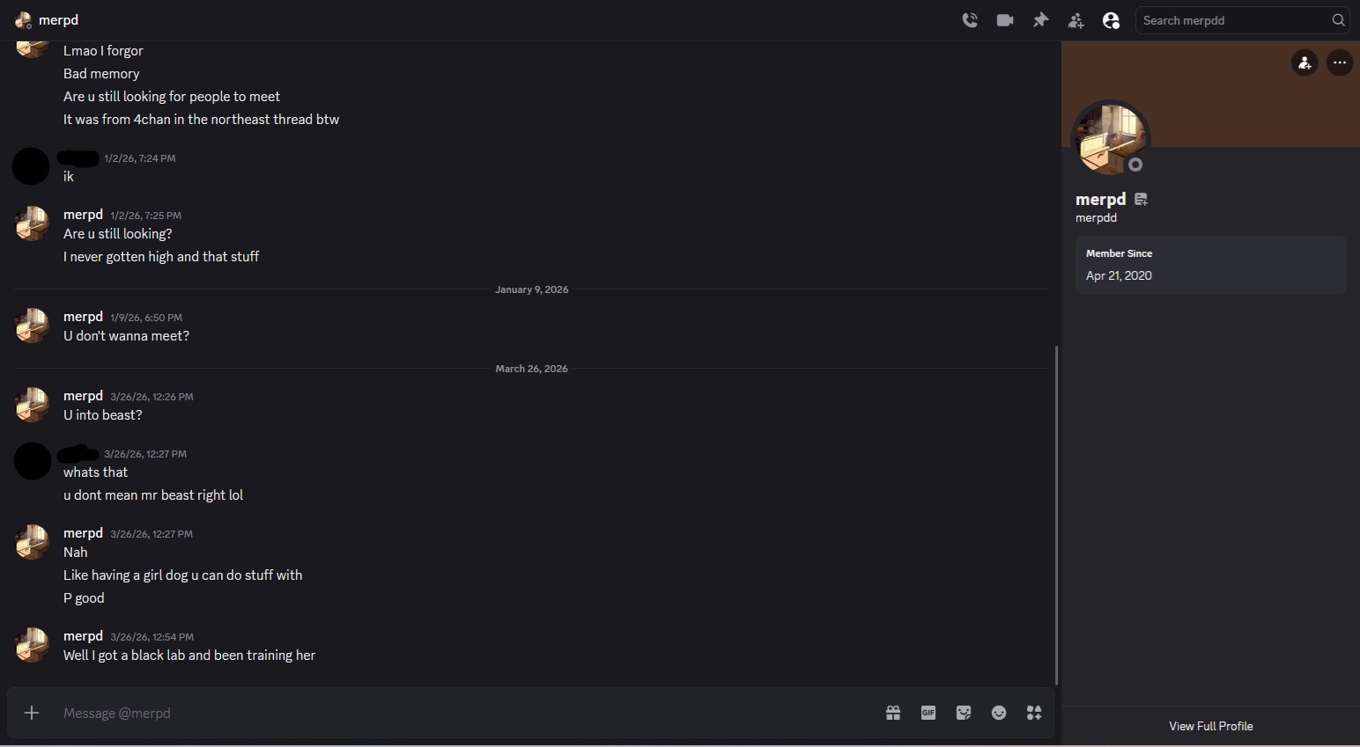Focus the Message @merpd input box
The image size is (1360, 747).
pos(467,713)
